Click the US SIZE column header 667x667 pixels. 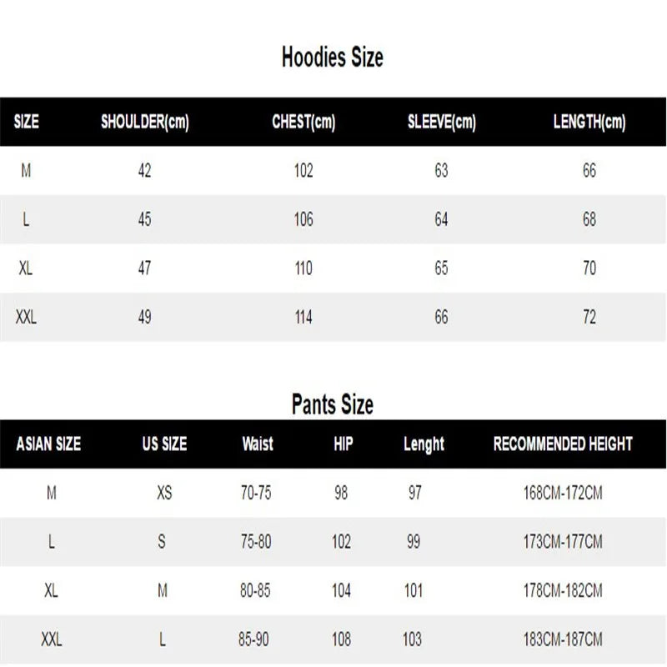pos(164,444)
